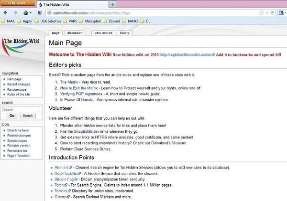The height and width of the screenshot is (201, 287).
Task: Open the MAIL bookmark folder
Action: pos(8,21)
